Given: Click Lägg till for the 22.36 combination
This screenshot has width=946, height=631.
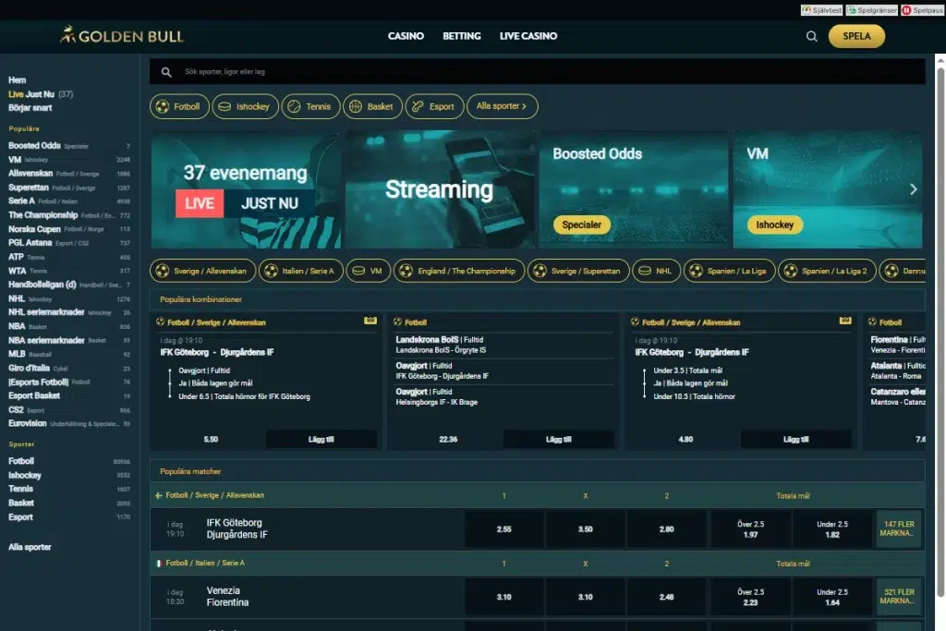Looking at the screenshot, I should pos(558,439).
